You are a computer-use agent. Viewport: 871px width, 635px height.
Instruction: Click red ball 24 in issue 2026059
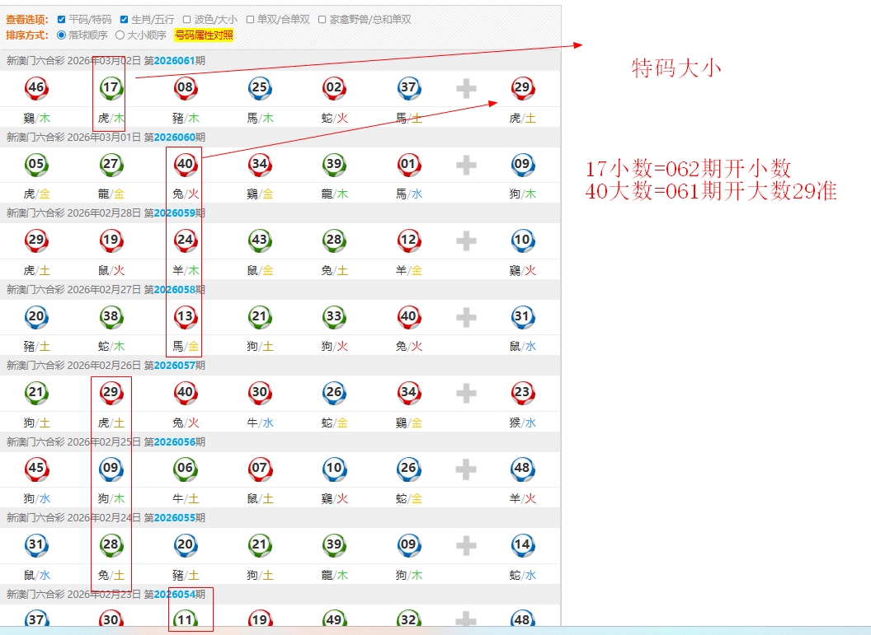coord(186,240)
